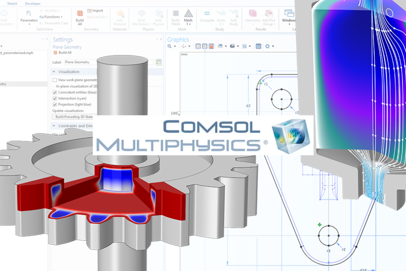Click the d2 dimension label in the sketch
The image size is (406, 271).
[x=248, y=105]
